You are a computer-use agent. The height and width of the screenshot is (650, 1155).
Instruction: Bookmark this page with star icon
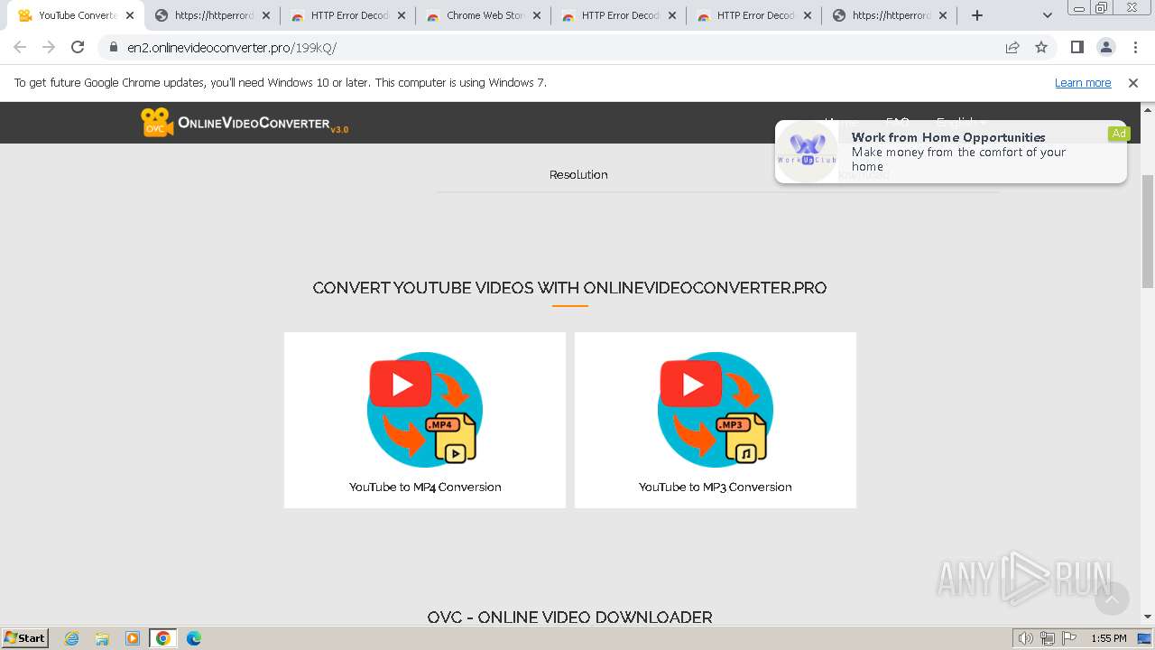[1041, 48]
